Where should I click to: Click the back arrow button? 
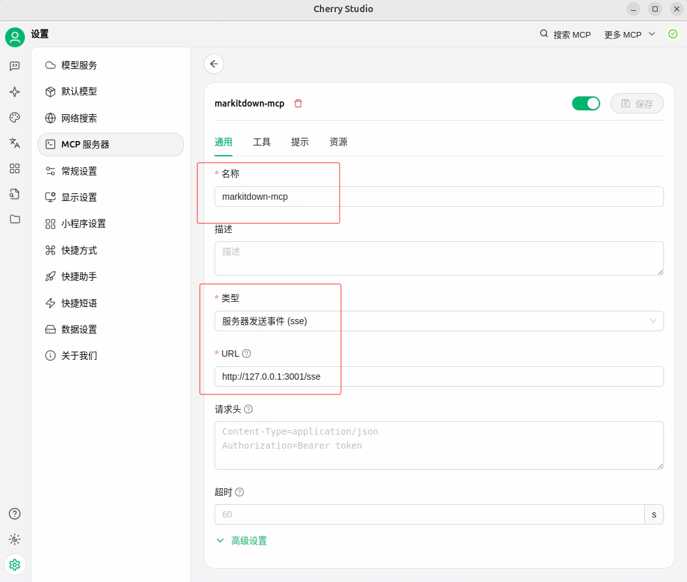point(214,64)
